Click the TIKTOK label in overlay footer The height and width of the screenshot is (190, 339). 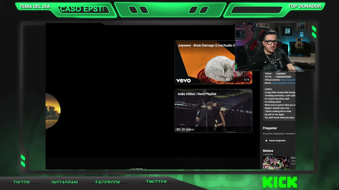[x=22, y=182]
